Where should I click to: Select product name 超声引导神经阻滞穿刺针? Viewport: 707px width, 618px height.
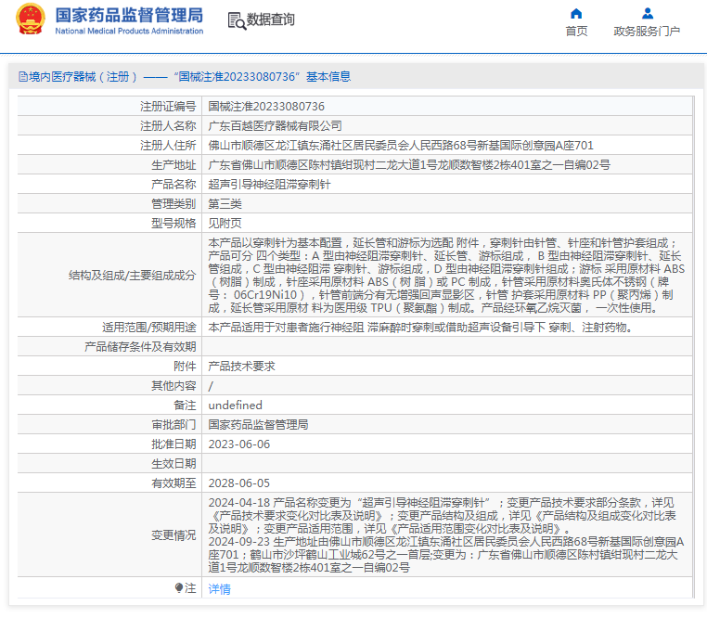[270, 184]
